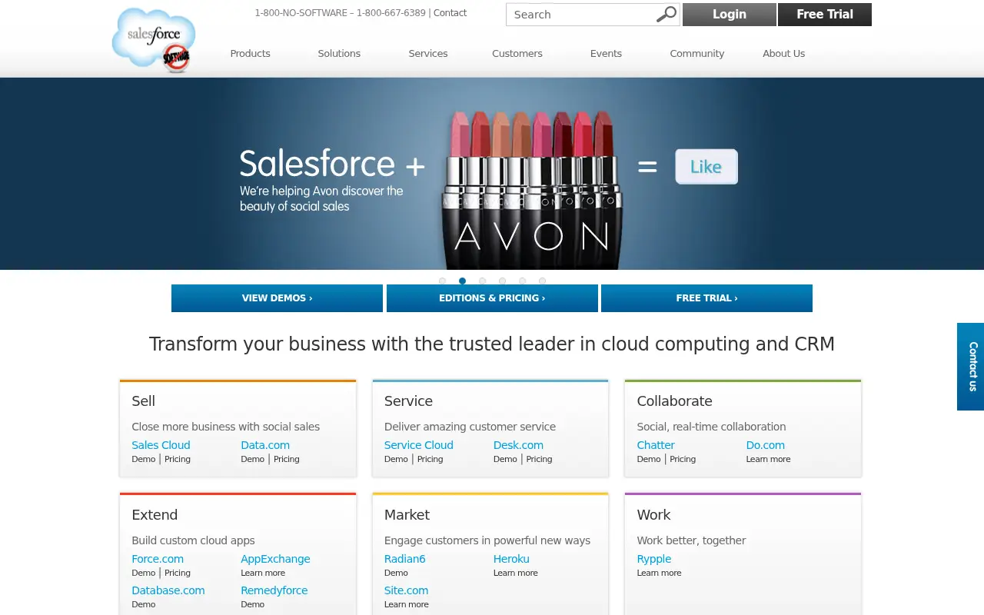The height and width of the screenshot is (615, 984).
Task: Open the Community menu
Action: click(x=697, y=54)
